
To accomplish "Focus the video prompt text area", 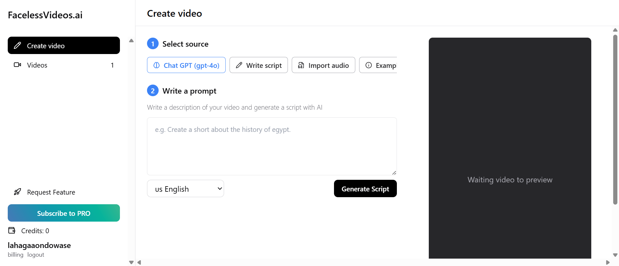I will tap(272, 146).
